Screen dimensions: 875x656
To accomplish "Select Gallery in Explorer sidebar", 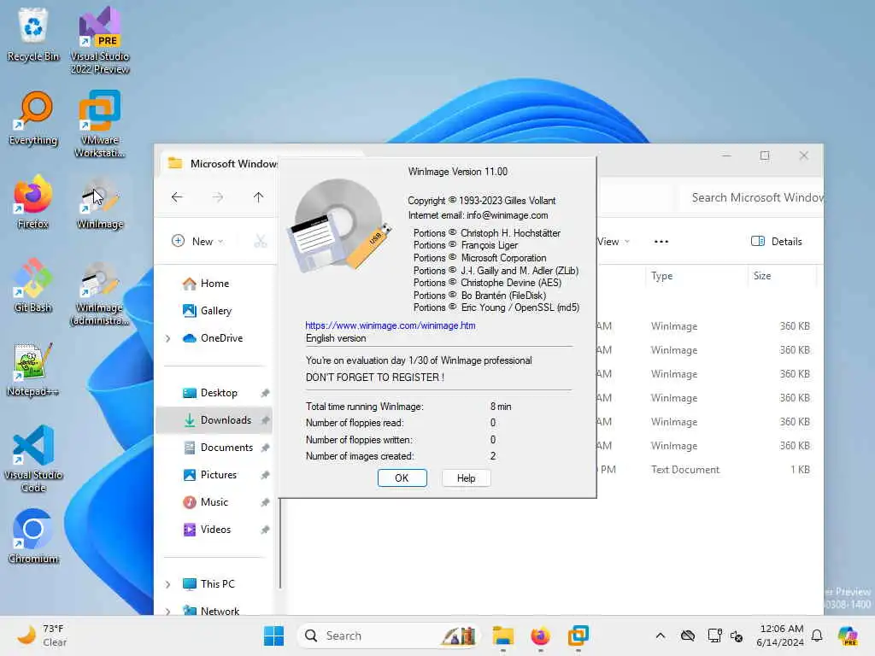I will (x=216, y=311).
